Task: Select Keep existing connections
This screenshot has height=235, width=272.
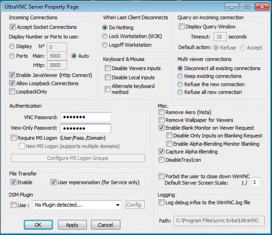Action: (180, 76)
